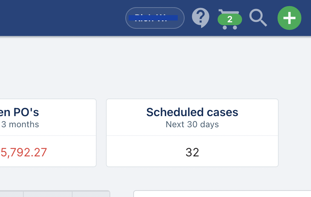Select the leftmost gray table header cell
The height and width of the screenshot is (197, 311).
[x=11, y=194]
